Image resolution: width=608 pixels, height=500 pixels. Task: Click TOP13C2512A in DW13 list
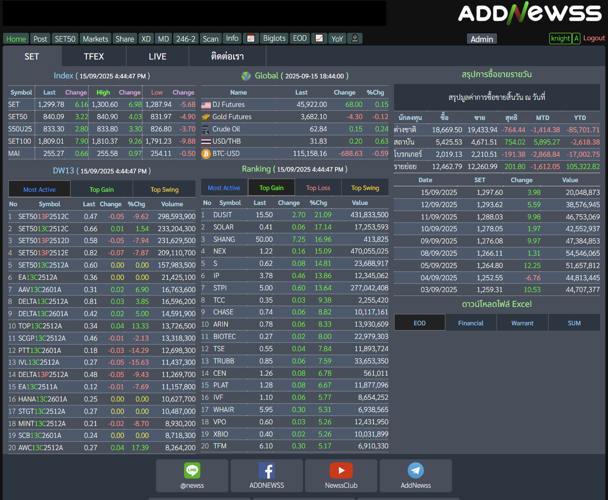40,326
